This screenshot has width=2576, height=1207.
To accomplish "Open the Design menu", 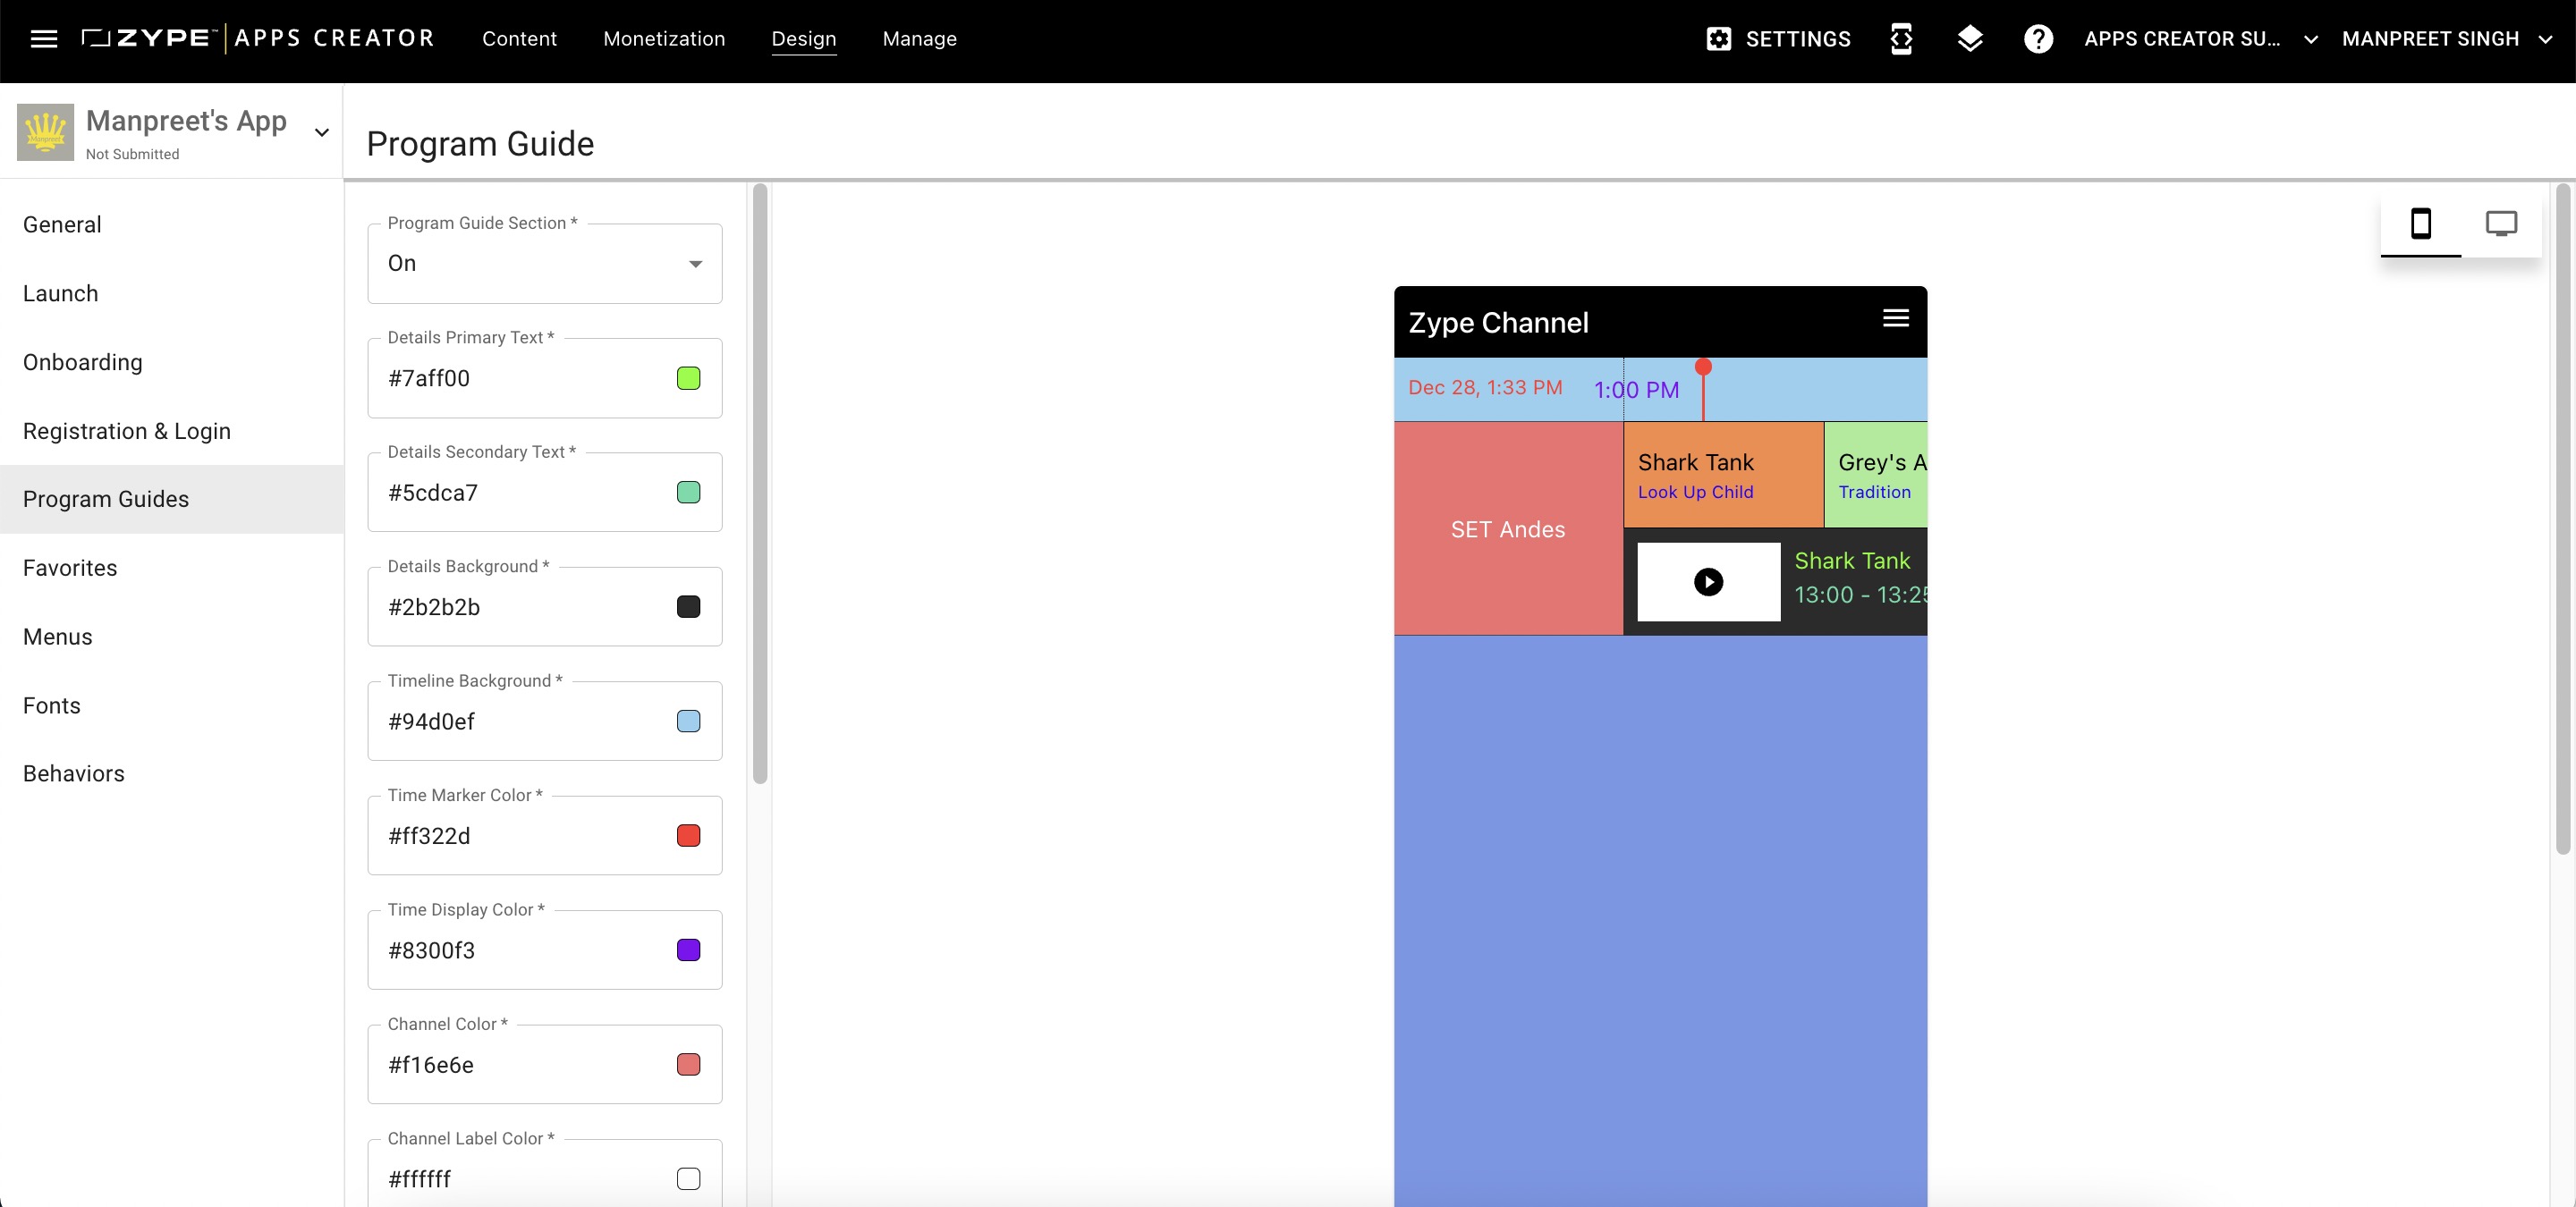I will (803, 39).
